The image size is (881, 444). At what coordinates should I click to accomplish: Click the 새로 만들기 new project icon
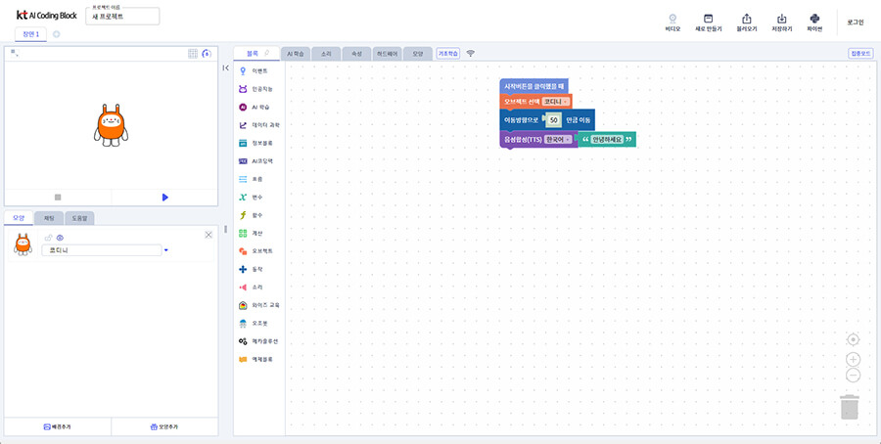click(x=708, y=22)
